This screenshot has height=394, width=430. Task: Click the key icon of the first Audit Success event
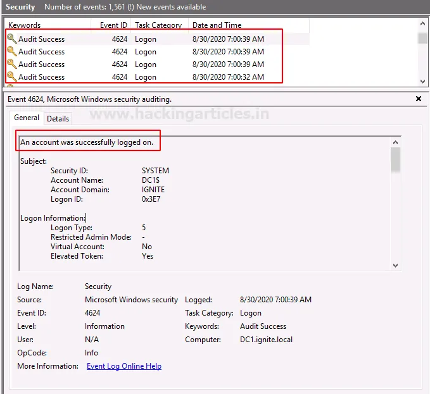[11, 39]
